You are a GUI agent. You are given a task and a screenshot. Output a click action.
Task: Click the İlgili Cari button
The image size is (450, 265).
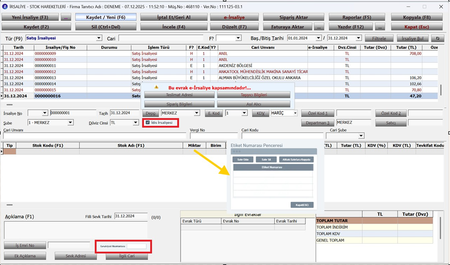click(x=127, y=256)
